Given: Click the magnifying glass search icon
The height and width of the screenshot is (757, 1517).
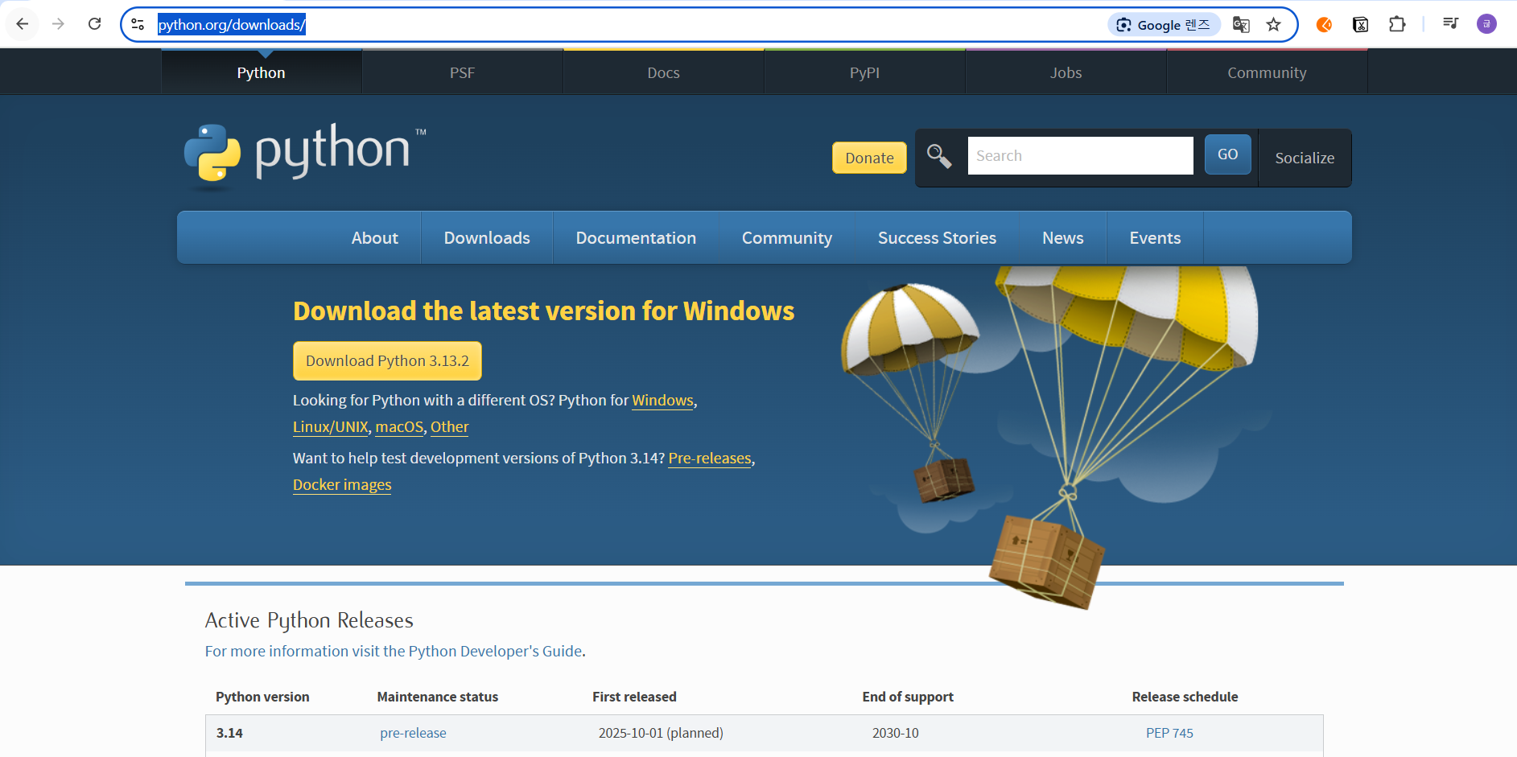Looking at the screenshot, I should [x=939, y=155].
